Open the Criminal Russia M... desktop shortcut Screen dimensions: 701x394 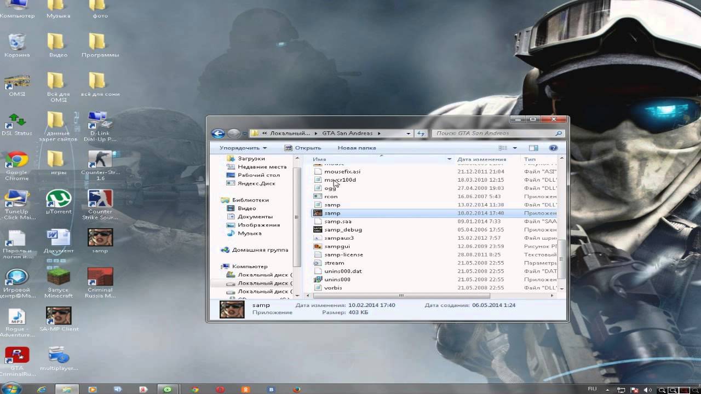pyautogui.click(x=100, y=283)
